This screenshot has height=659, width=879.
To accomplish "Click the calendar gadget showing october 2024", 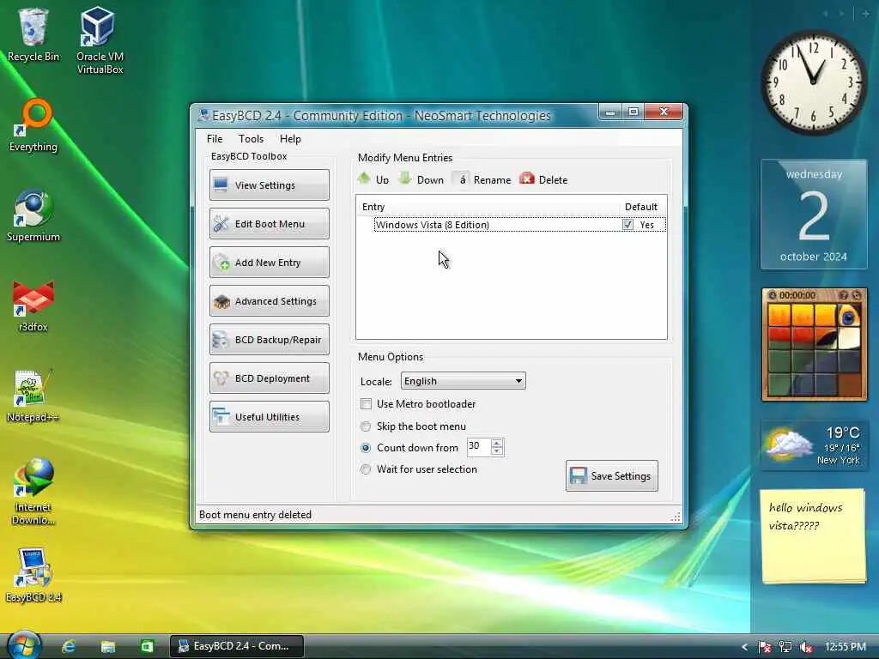I will click(814, 215).
